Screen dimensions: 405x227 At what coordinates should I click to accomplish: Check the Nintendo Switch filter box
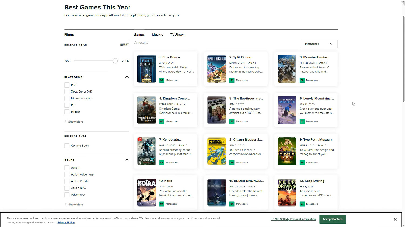coord(67,98)
